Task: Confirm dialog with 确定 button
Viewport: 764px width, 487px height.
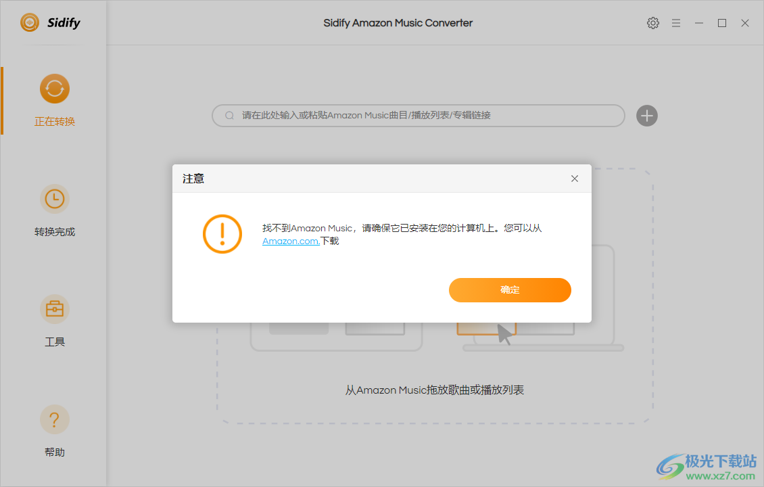Action: (510, 290)
